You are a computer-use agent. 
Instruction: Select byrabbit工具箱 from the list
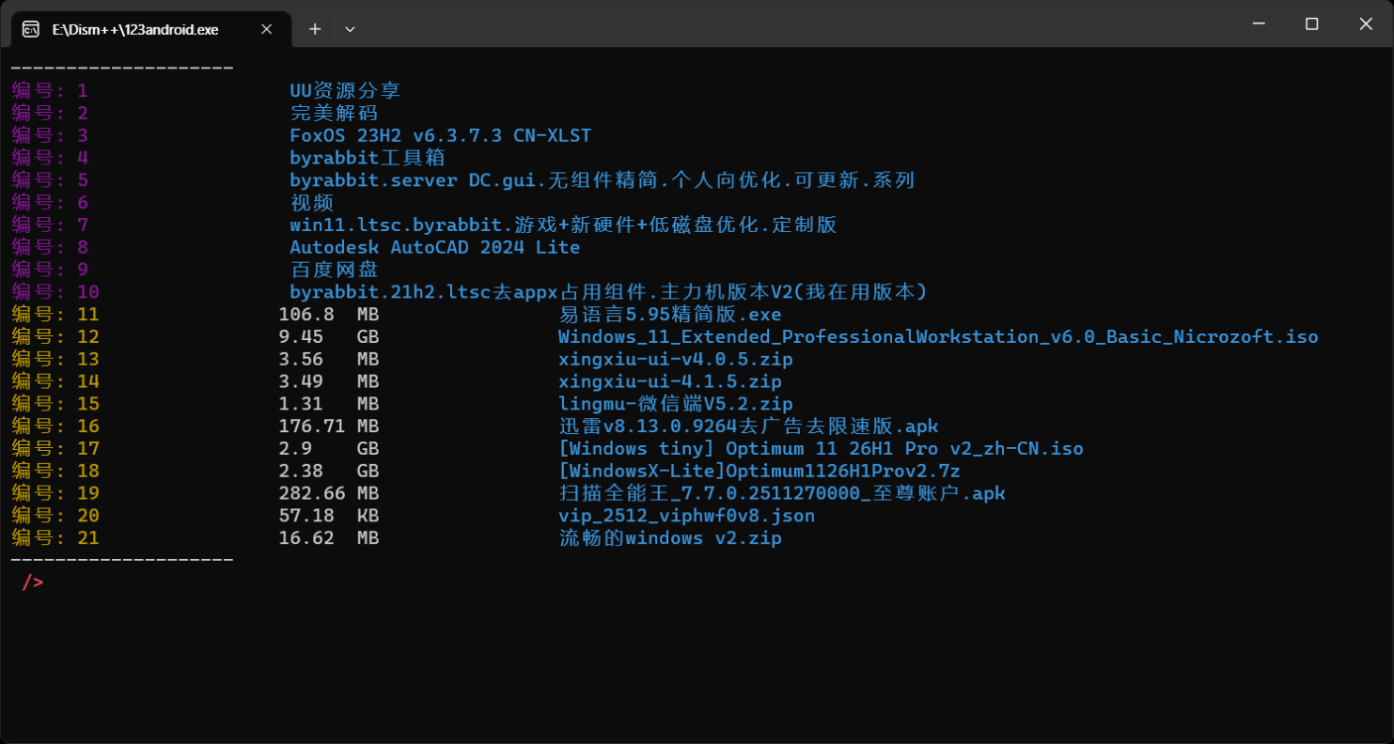367,158
